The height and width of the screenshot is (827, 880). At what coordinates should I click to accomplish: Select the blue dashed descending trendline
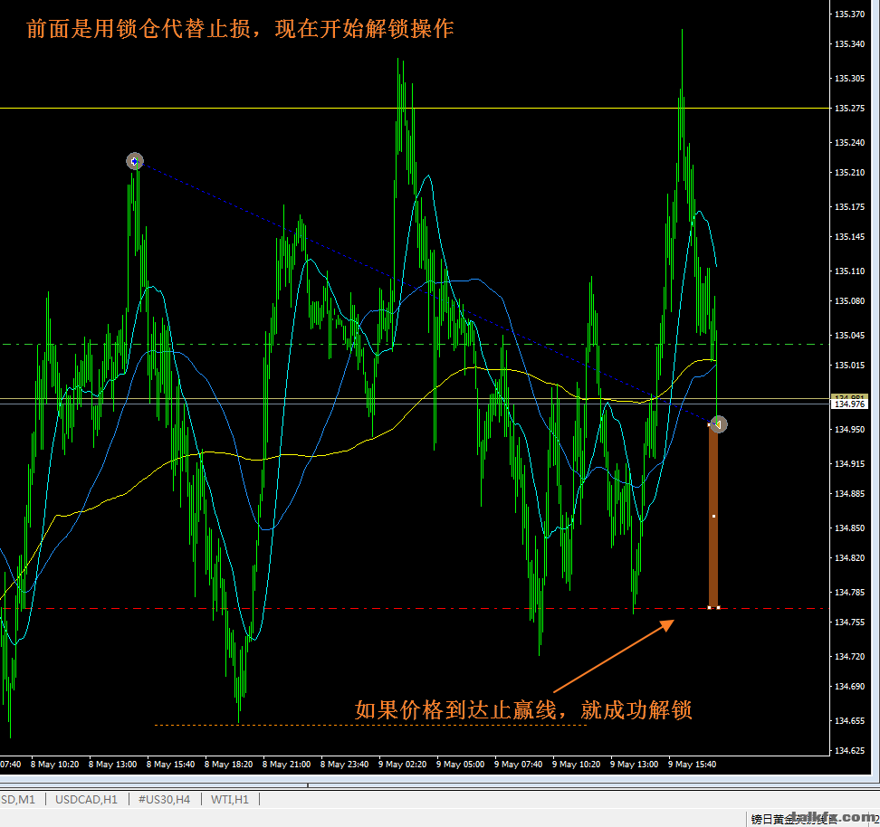426,293
